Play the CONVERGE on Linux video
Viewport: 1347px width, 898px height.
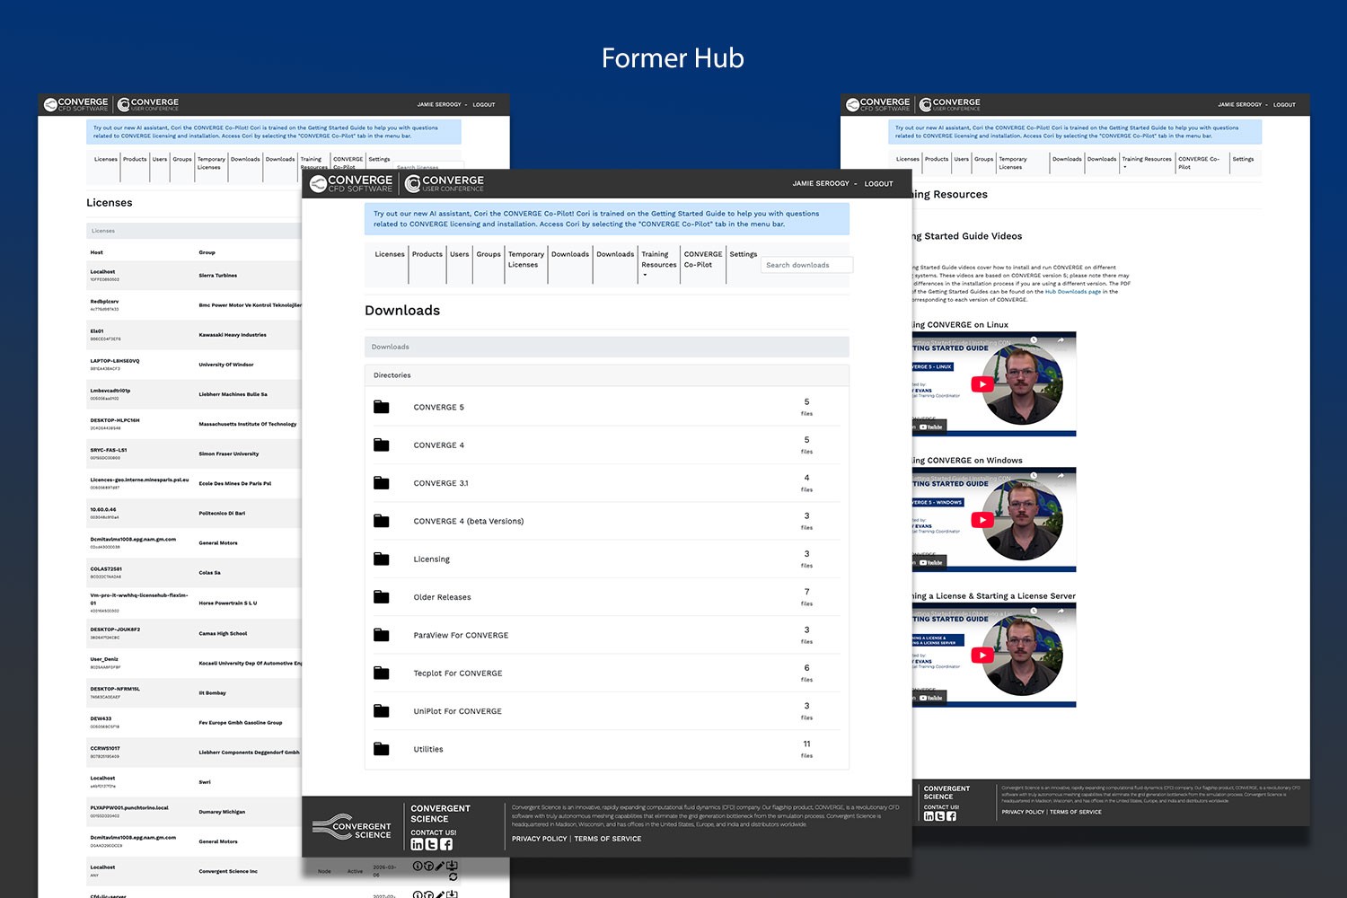[x=982, y=384]
